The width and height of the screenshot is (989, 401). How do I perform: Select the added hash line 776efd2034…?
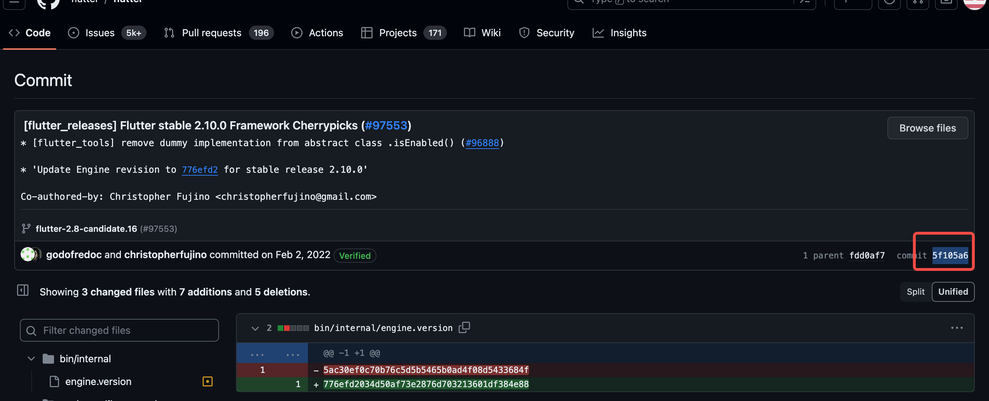tap(426, 384)
